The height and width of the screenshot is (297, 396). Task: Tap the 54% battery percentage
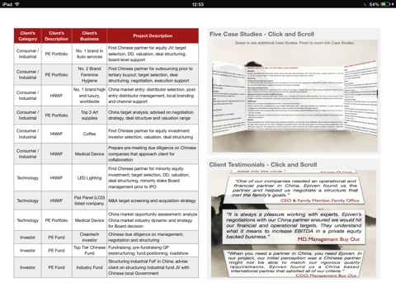point(374,4)
